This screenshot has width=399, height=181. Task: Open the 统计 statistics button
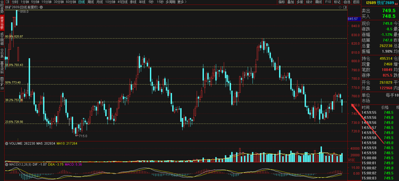310,2
